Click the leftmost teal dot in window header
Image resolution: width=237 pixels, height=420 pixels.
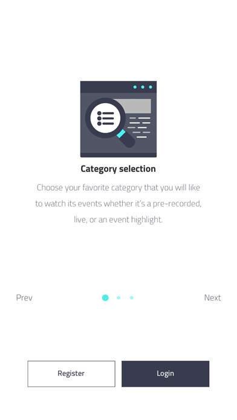point(135,87)
